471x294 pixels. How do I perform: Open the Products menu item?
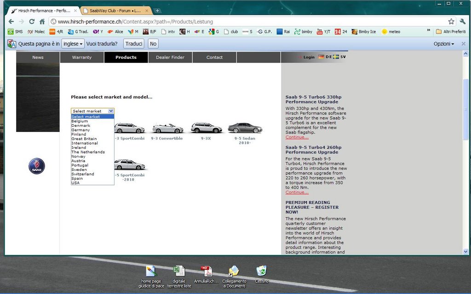pos(126,57)
